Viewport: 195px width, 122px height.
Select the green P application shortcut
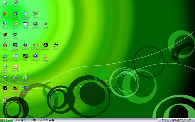click(35, 13)
